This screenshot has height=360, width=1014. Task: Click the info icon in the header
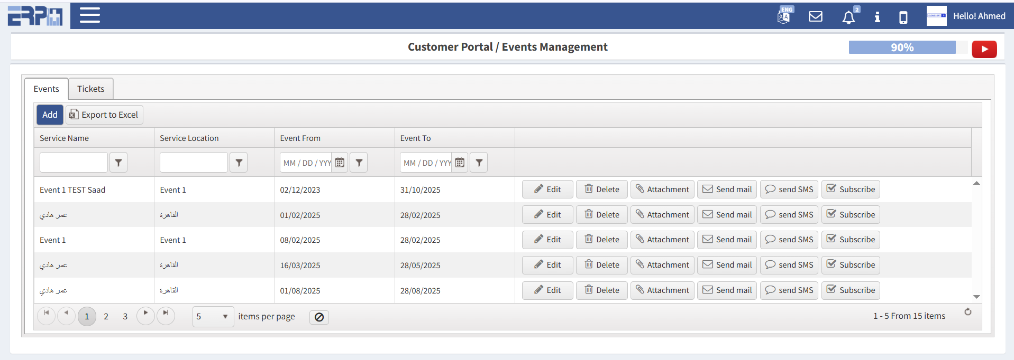click(877, 17)
